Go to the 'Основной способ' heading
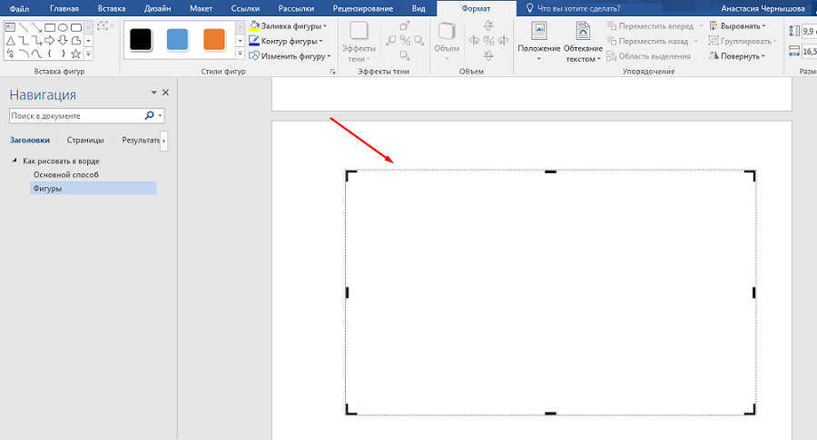This screenshot has height=440, width=817. pos(65,174)
